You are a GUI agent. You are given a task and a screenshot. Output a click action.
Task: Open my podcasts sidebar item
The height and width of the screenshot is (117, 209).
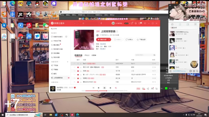[55, 53]
